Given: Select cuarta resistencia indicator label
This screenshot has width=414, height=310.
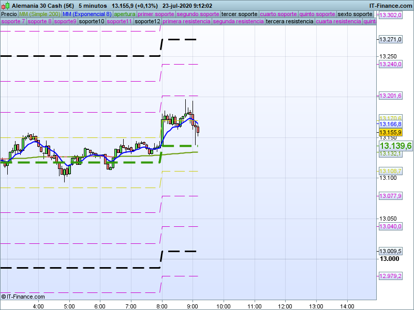Looking at the screenshot, I should coord(338,21).
